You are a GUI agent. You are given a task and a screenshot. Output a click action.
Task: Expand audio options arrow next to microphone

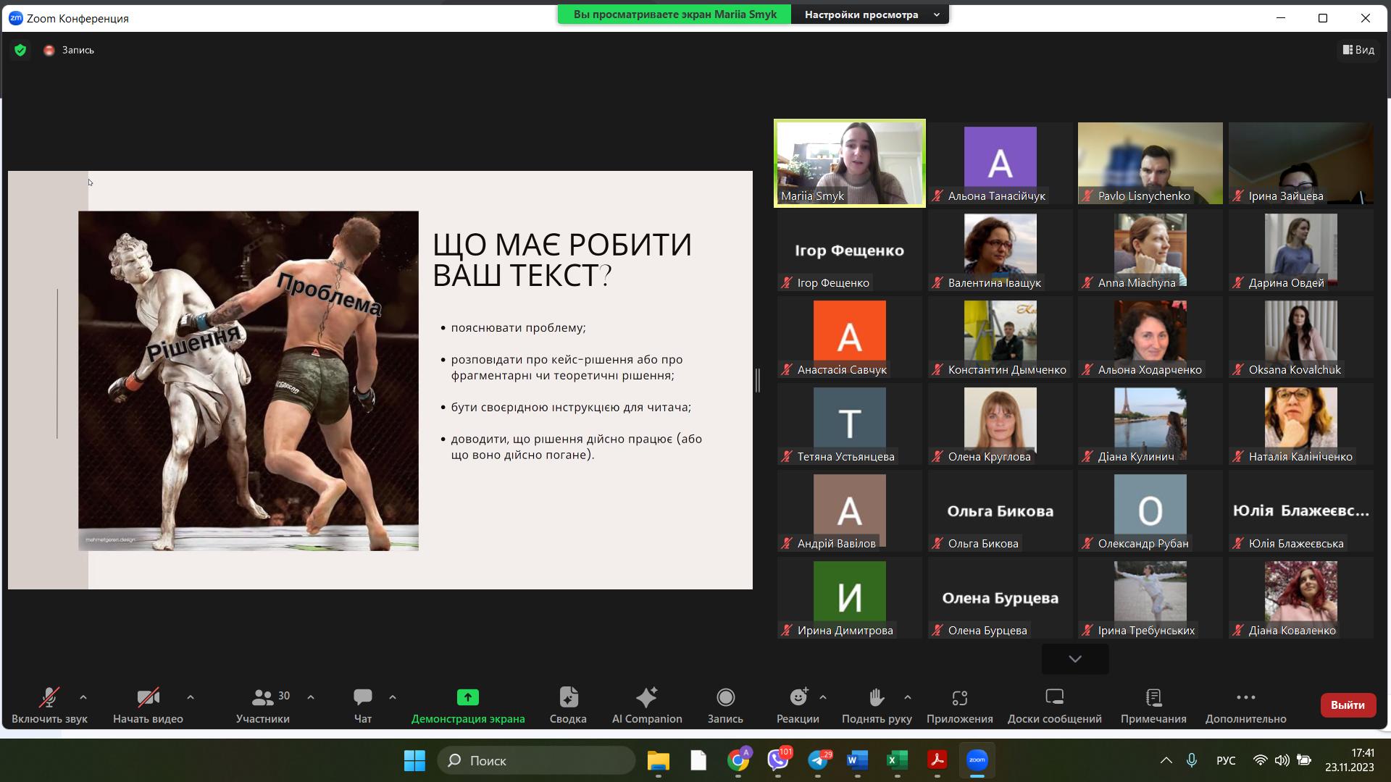(83, 697)
